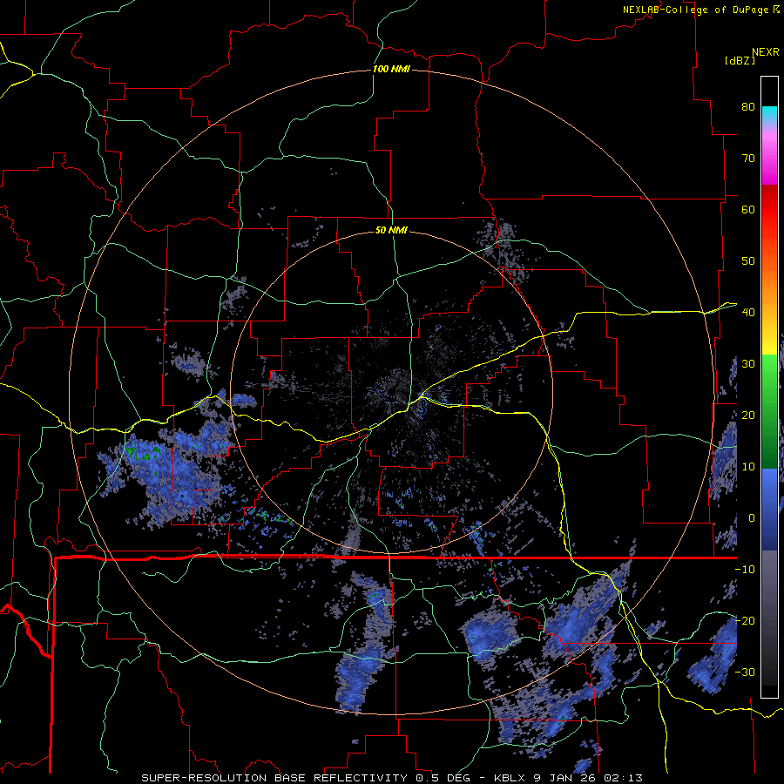The image size is (784, 784).
Task: Click the 100 NMI range ring label
Action: coord(391,69)
